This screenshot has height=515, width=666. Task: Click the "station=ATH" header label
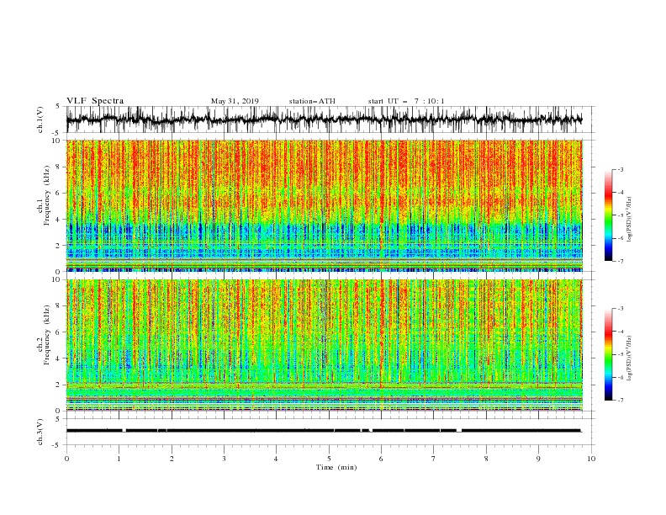[312, 101]
